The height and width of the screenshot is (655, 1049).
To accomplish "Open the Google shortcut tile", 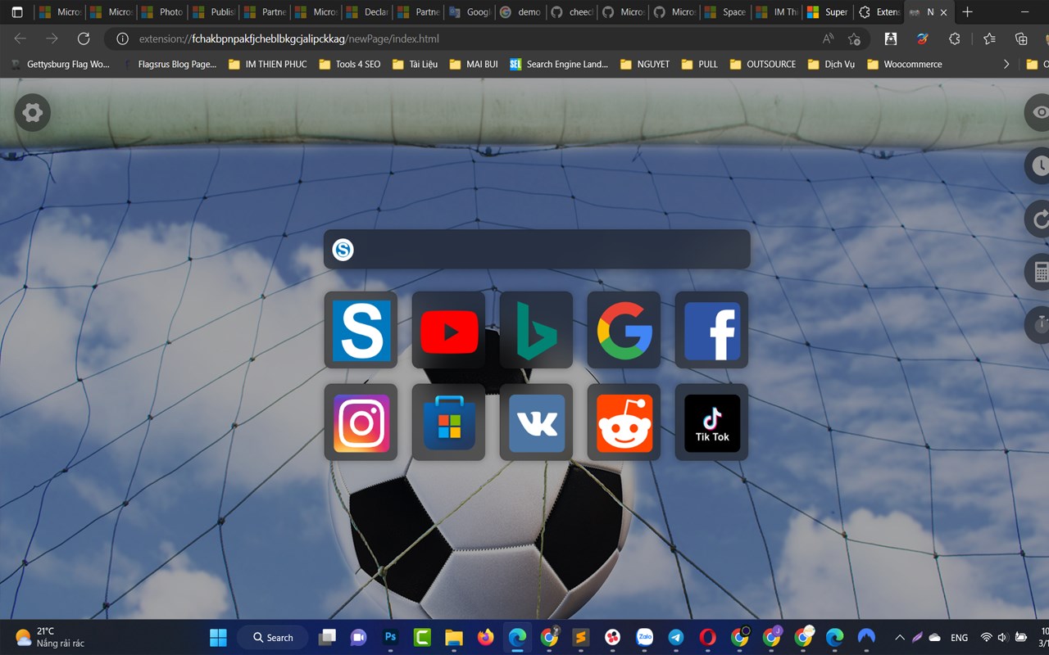I will tap(624, 330).
